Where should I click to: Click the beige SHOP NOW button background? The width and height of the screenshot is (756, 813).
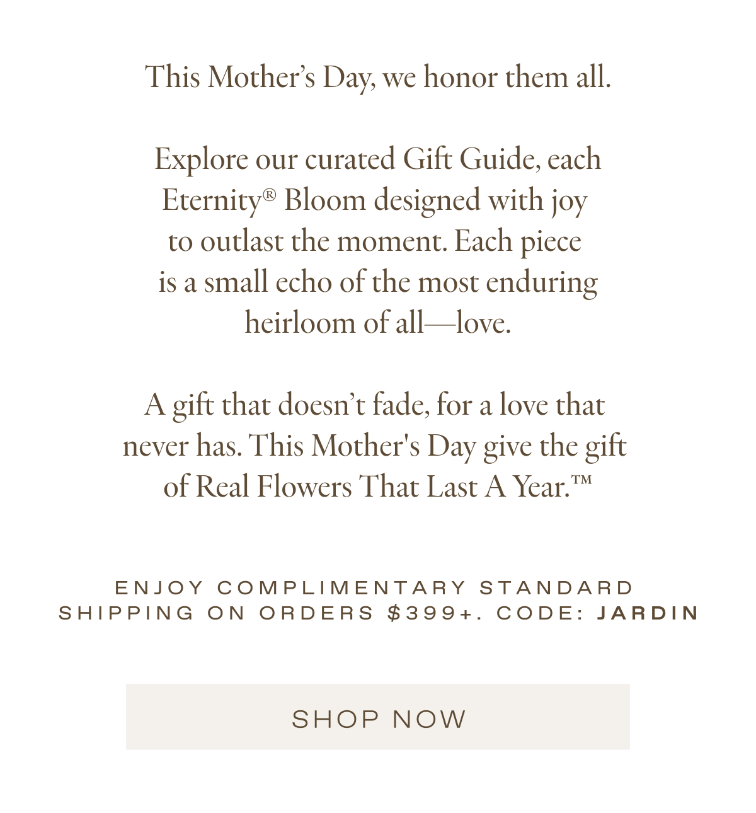click(x=189, y=717)
